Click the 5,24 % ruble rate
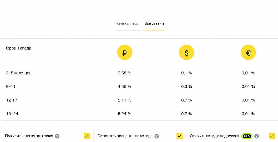The height and width of the screenshot is (142, 278). click(x=124, y=114)
